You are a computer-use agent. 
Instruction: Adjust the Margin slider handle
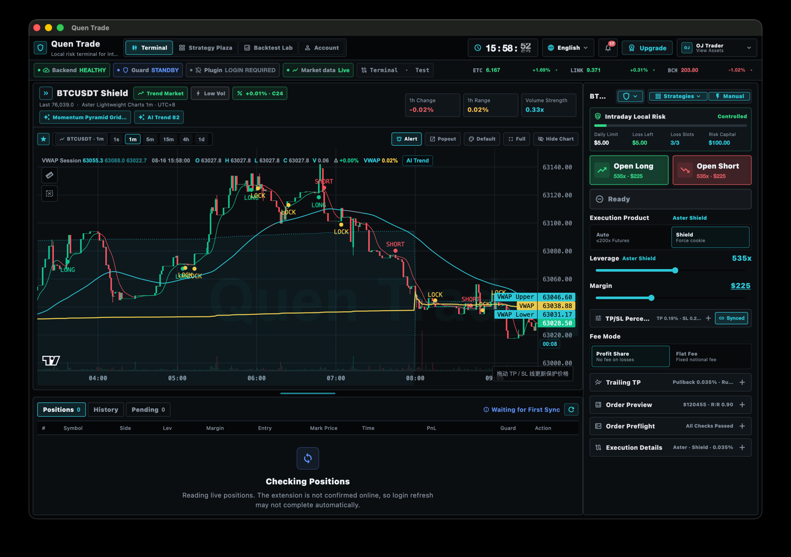point(652,298)
